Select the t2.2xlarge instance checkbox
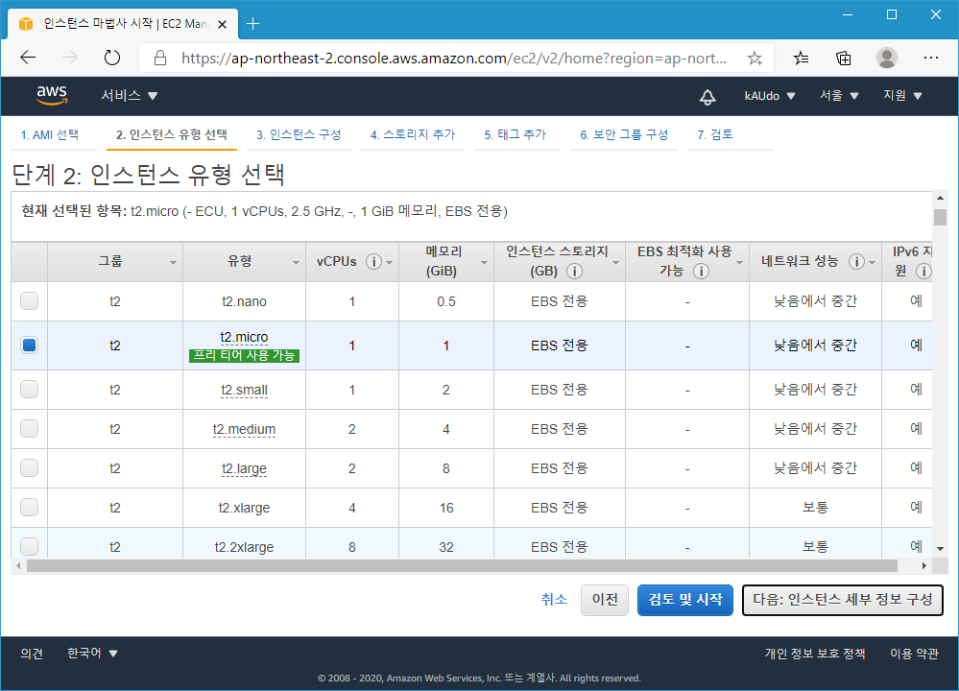 click(x=30, y=546)
